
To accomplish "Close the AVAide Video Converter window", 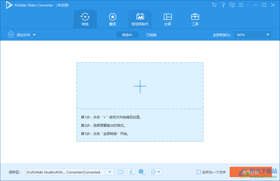I will (x=273, y=5).
